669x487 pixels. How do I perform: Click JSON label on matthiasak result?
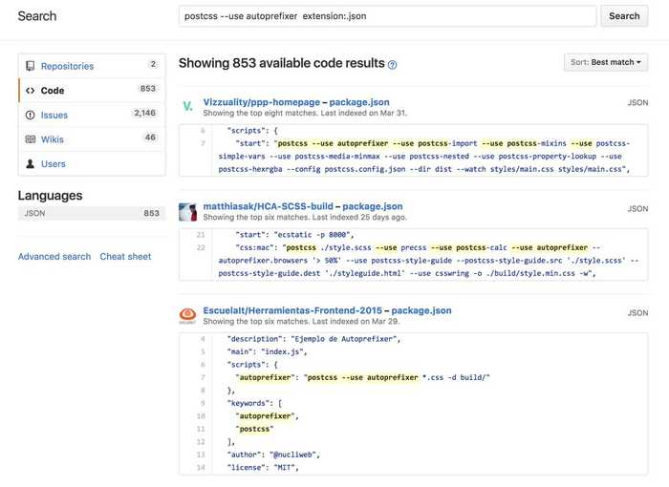637,209
